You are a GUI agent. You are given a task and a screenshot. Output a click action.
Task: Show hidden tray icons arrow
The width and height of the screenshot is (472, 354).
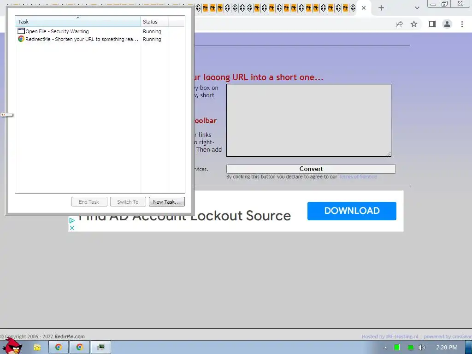(x=385, y=348)
